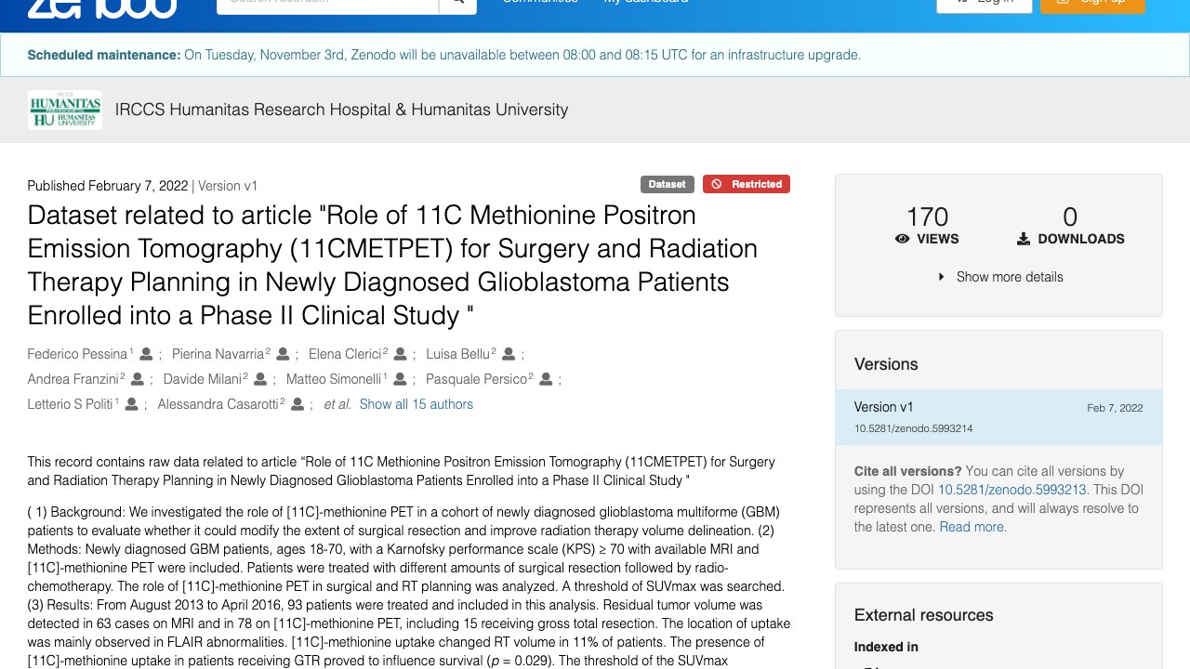The width and height of the screenshot is (1190, 669).
Task: Open author Pasquale Persico
Action: [x=477, y=379]
